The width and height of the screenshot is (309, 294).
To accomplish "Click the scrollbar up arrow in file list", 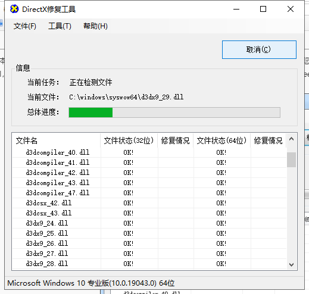I will [x=291, y=139].
